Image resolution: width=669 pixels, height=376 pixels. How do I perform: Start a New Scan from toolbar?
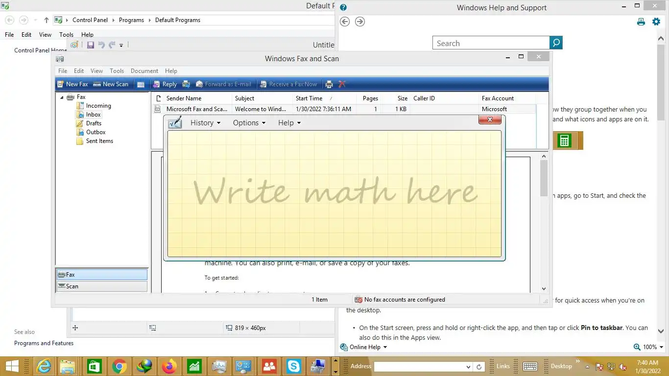pyautogui.click(x=111, y=84)
